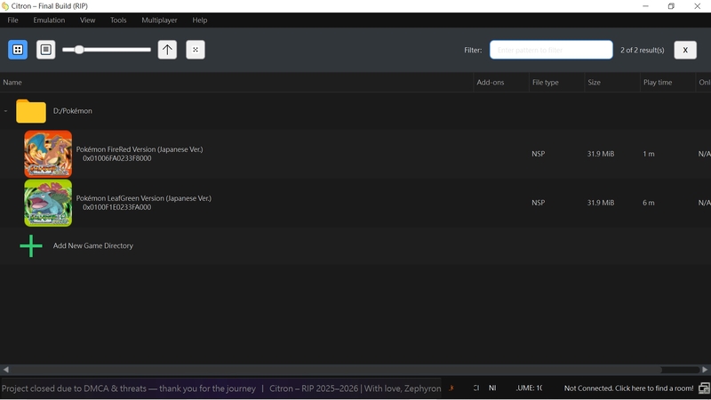Viewport: 711px width, 400px height.
Task: Click the LeafGreen 6 m play time
Action: 649,203
